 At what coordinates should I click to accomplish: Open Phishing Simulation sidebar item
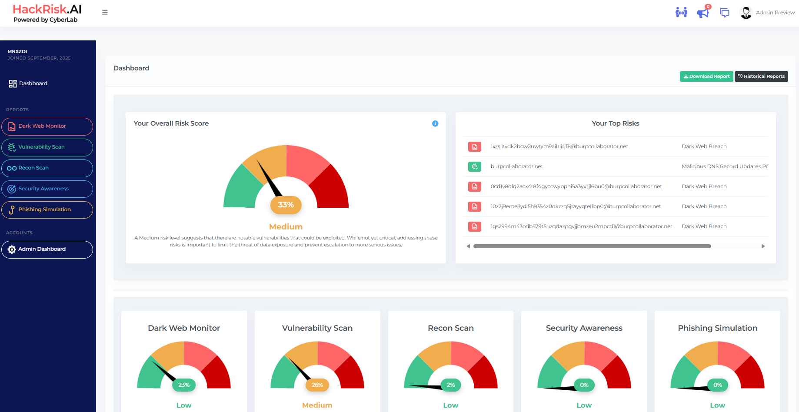click(x=47, y=210)
